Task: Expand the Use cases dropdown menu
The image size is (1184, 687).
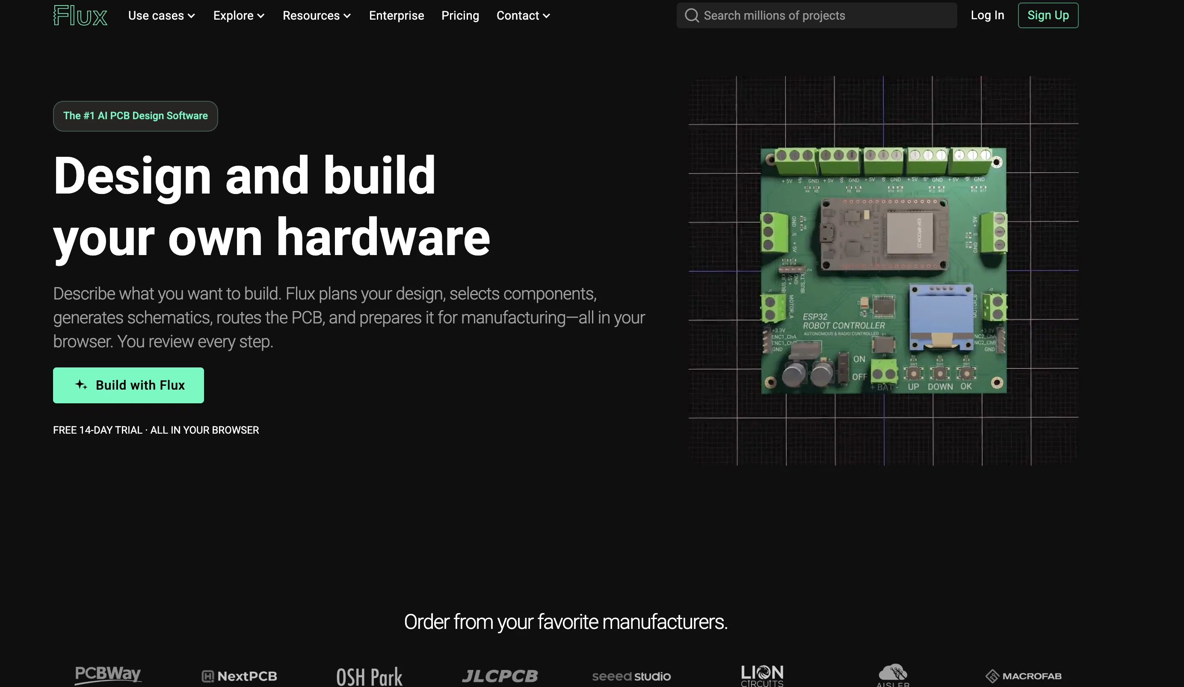Action: pos(162,15)
